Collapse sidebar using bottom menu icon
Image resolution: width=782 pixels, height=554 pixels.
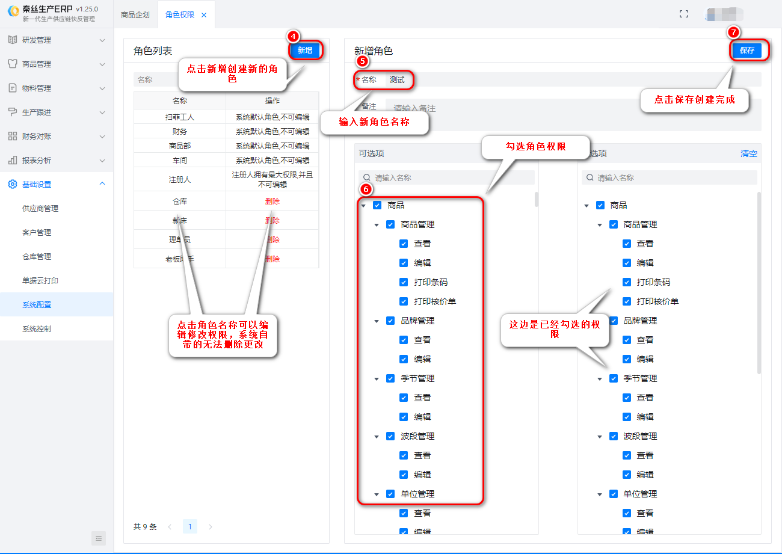click(x=99, y=538)
